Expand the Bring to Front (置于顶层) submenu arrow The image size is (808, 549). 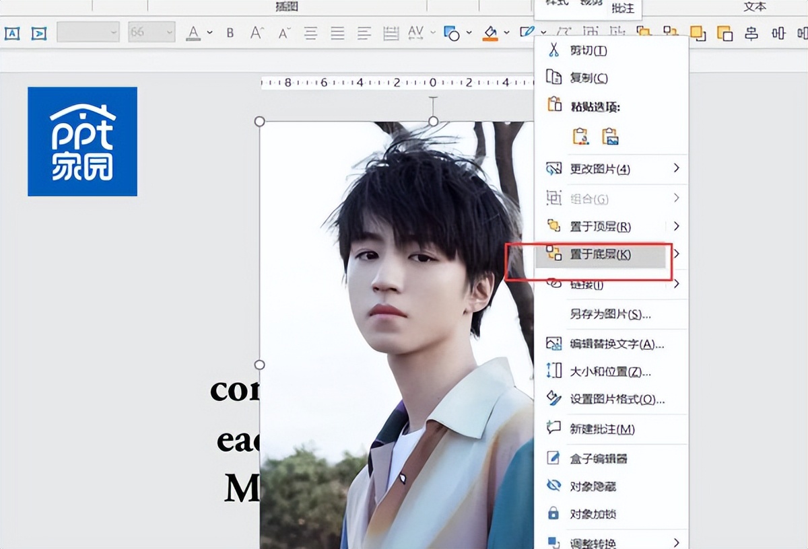(x=677, y=226)
